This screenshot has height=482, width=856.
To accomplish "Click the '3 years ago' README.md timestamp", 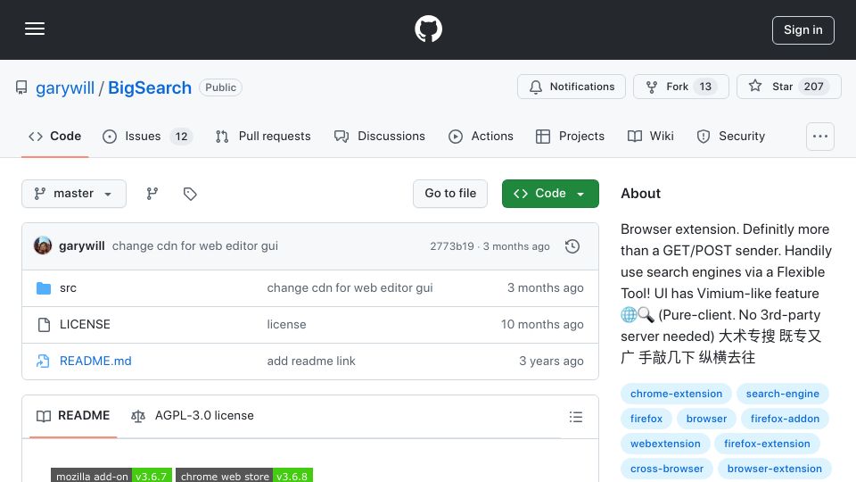I will coord(551,361).
